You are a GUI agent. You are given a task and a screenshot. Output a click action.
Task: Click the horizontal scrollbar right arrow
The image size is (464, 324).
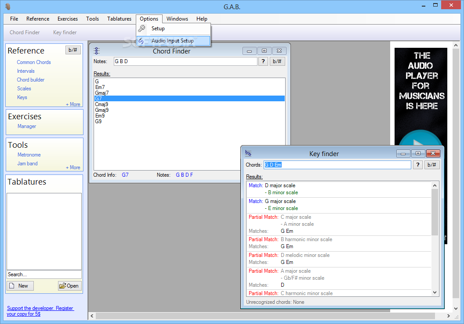pos(448,316)
